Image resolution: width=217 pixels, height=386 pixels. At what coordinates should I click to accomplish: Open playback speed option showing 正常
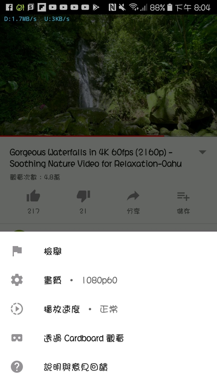click(108, 309)
